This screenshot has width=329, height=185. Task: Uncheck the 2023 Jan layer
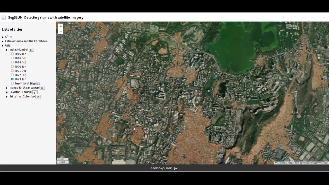pyautogui.click(x=12, y=79)
